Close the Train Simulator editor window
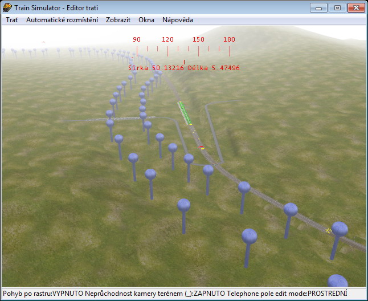Viewport: 368px width, 301px height. coord(356,8)
